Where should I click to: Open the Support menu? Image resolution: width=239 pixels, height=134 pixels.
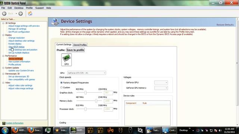coord(40,8)
